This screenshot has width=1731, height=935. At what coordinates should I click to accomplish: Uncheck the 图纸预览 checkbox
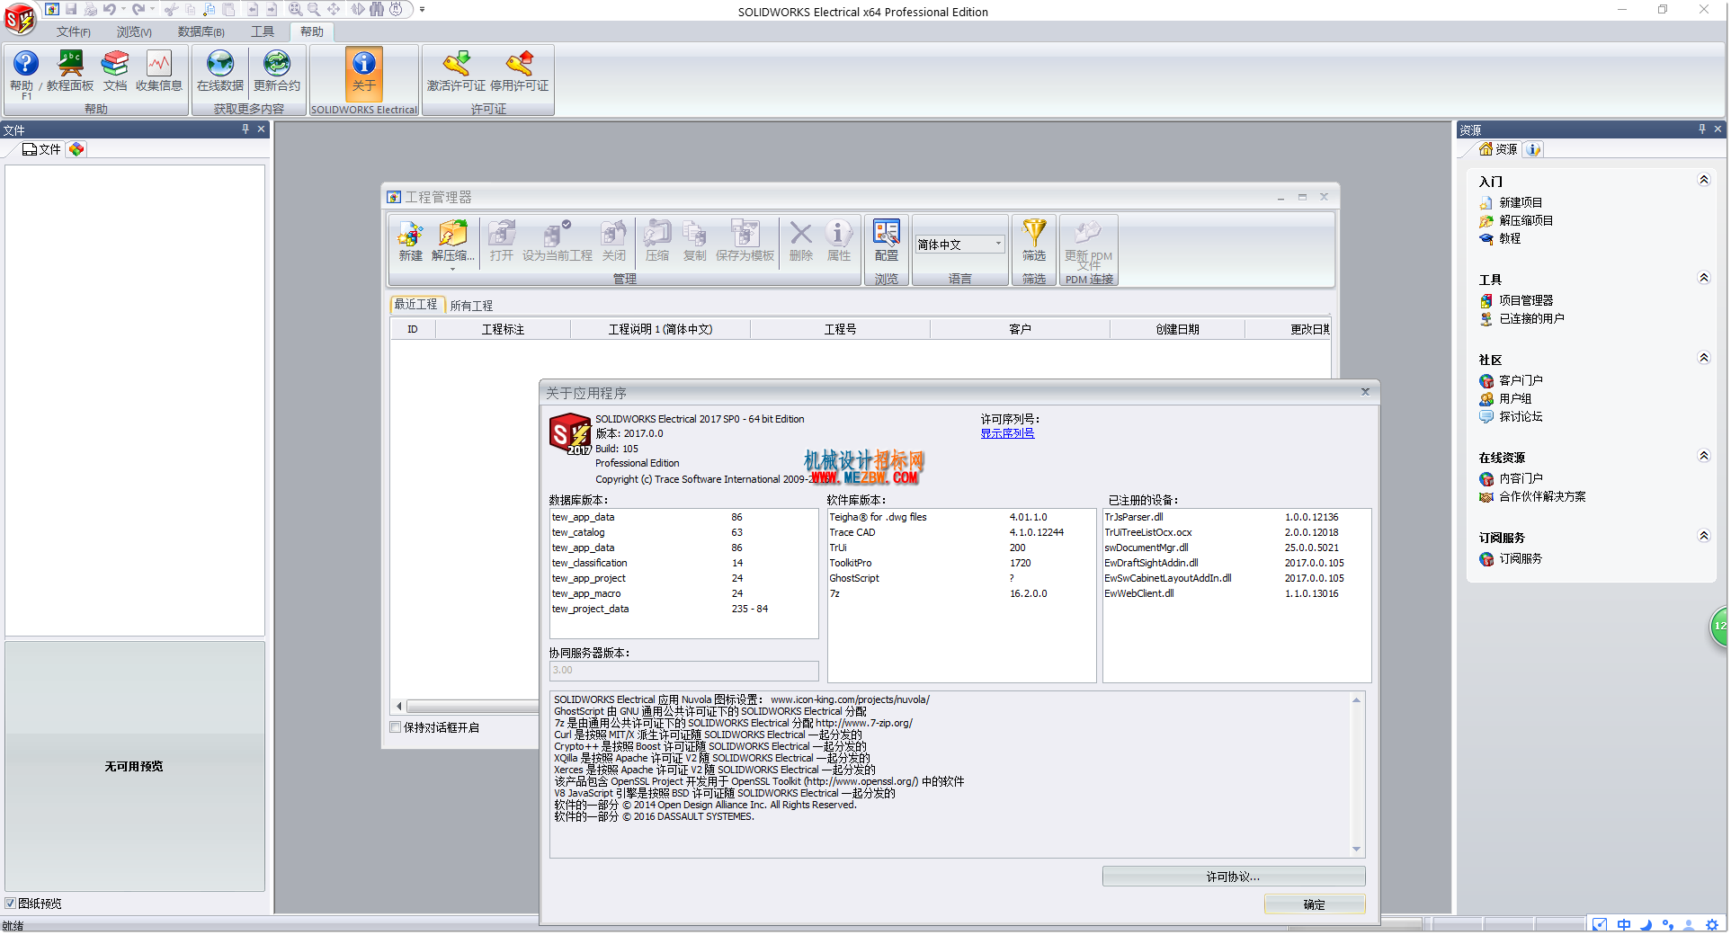click(x=11, y=904)
